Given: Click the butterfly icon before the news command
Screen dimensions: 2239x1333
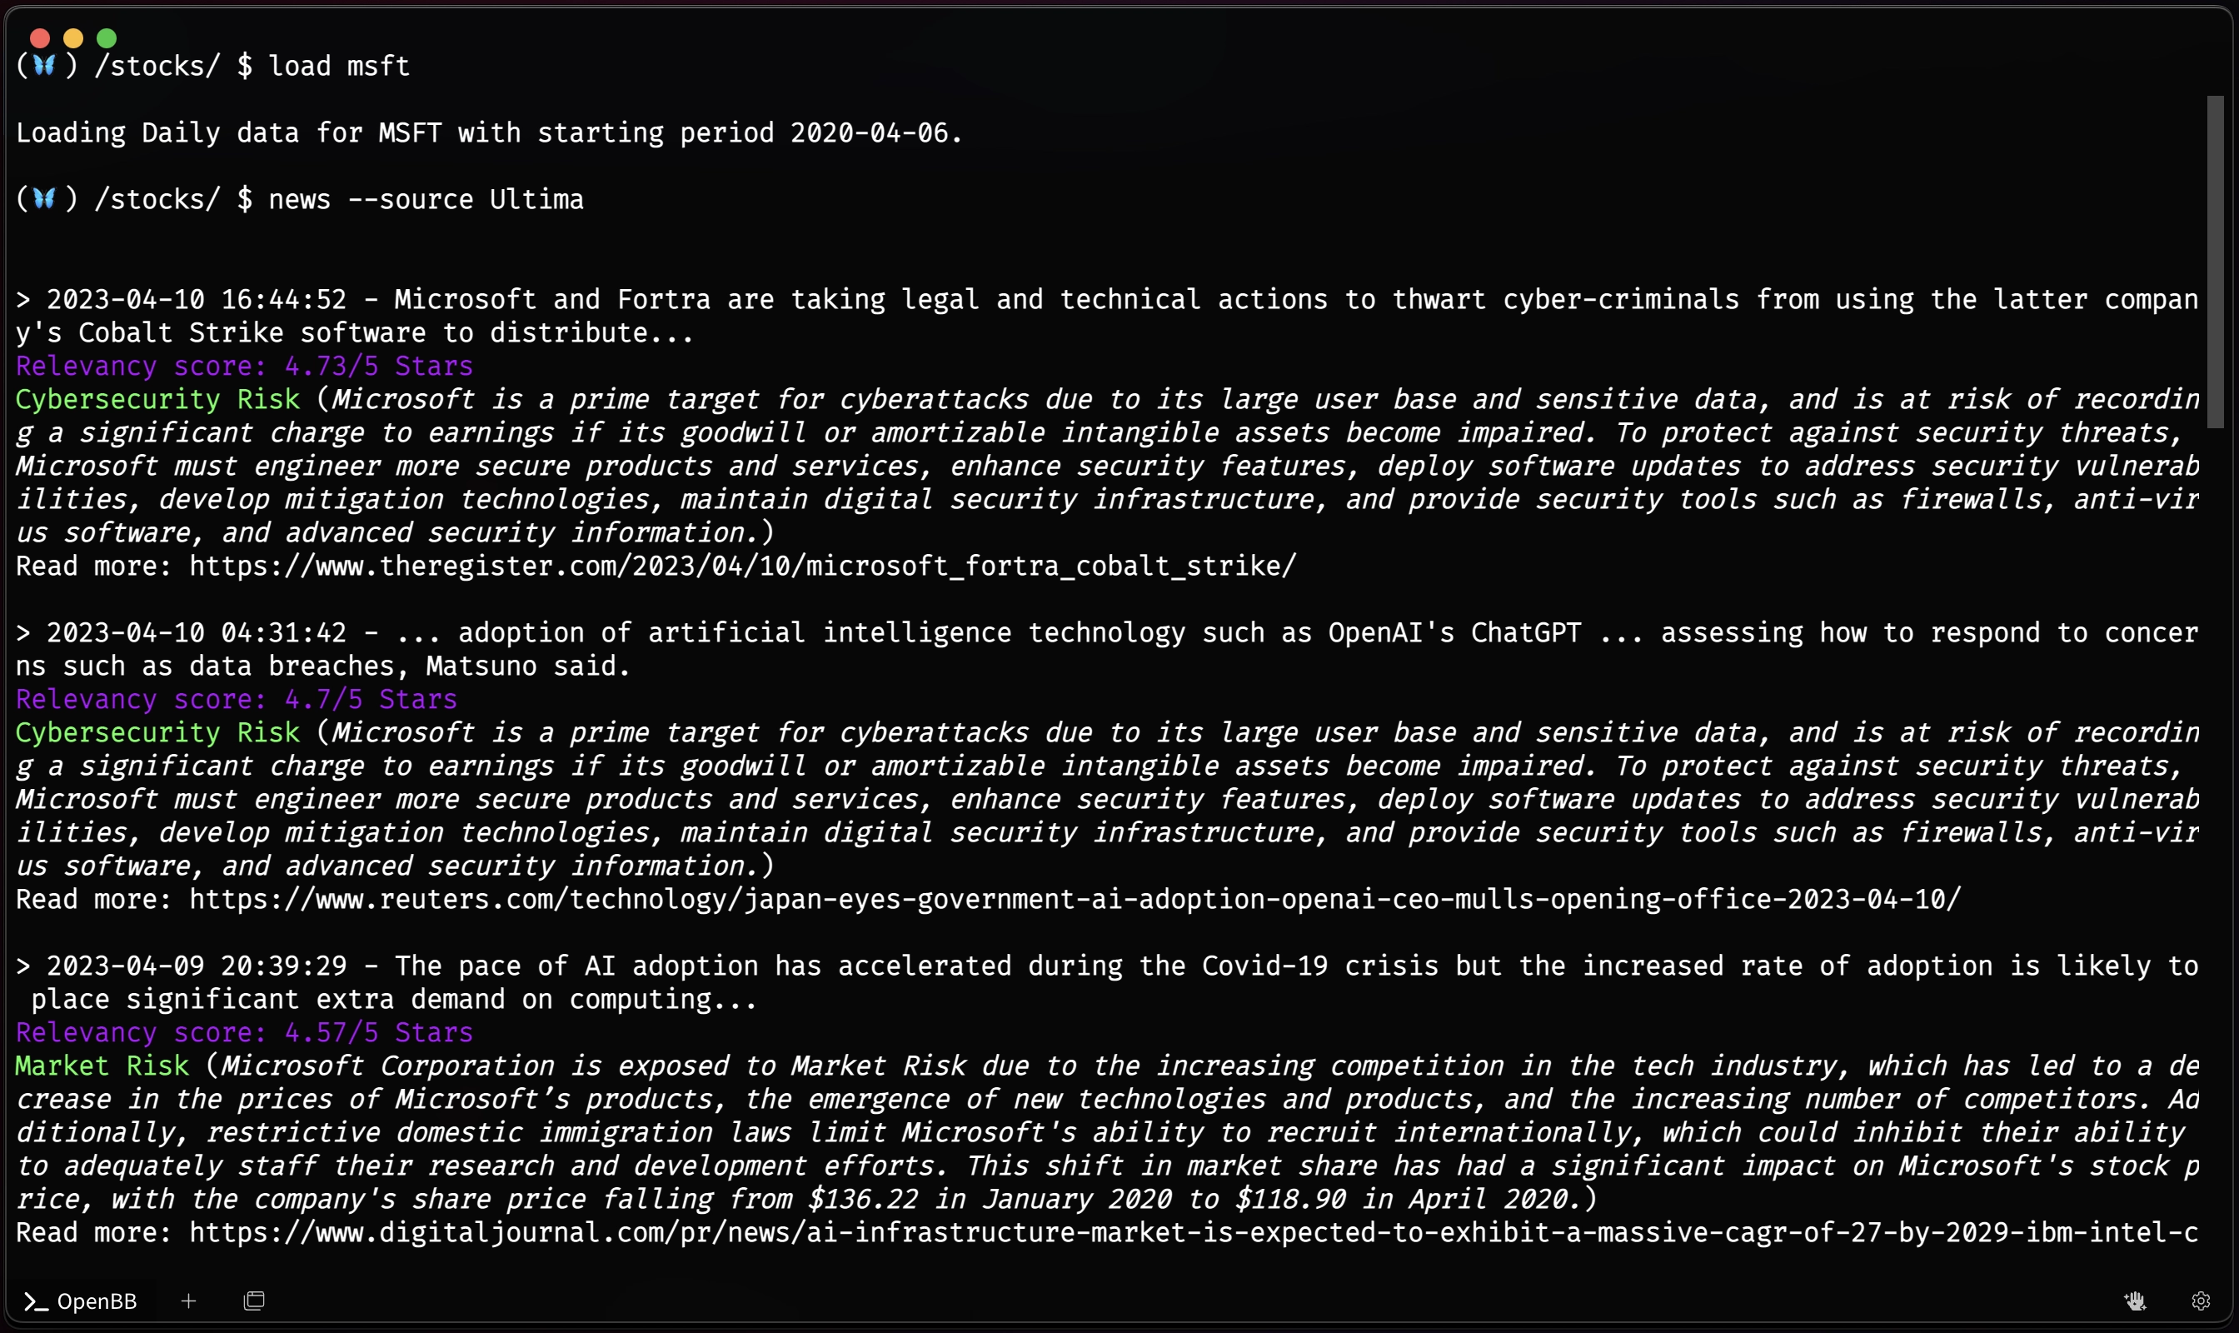Looking at the screenshot, I should [x=44, y=198].
